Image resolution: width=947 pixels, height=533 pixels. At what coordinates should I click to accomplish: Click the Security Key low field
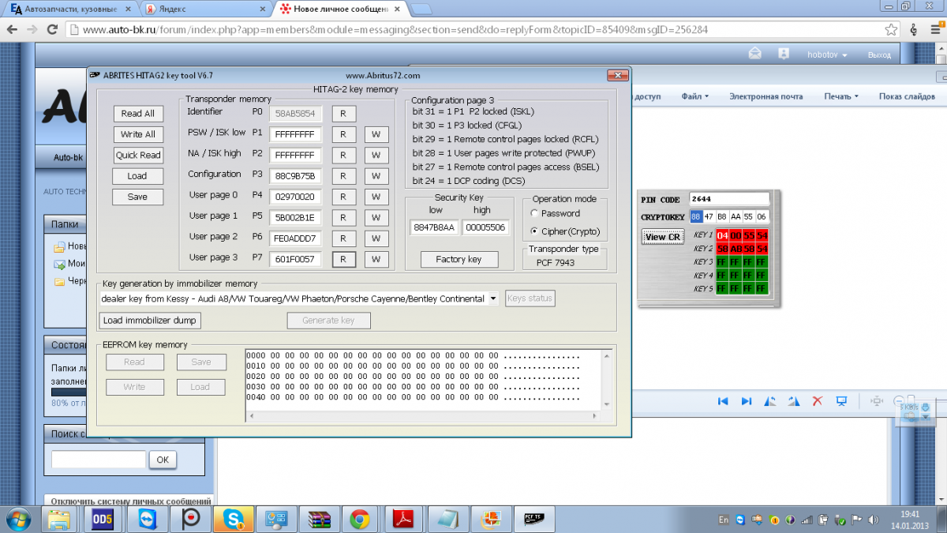tap(433, 227)
